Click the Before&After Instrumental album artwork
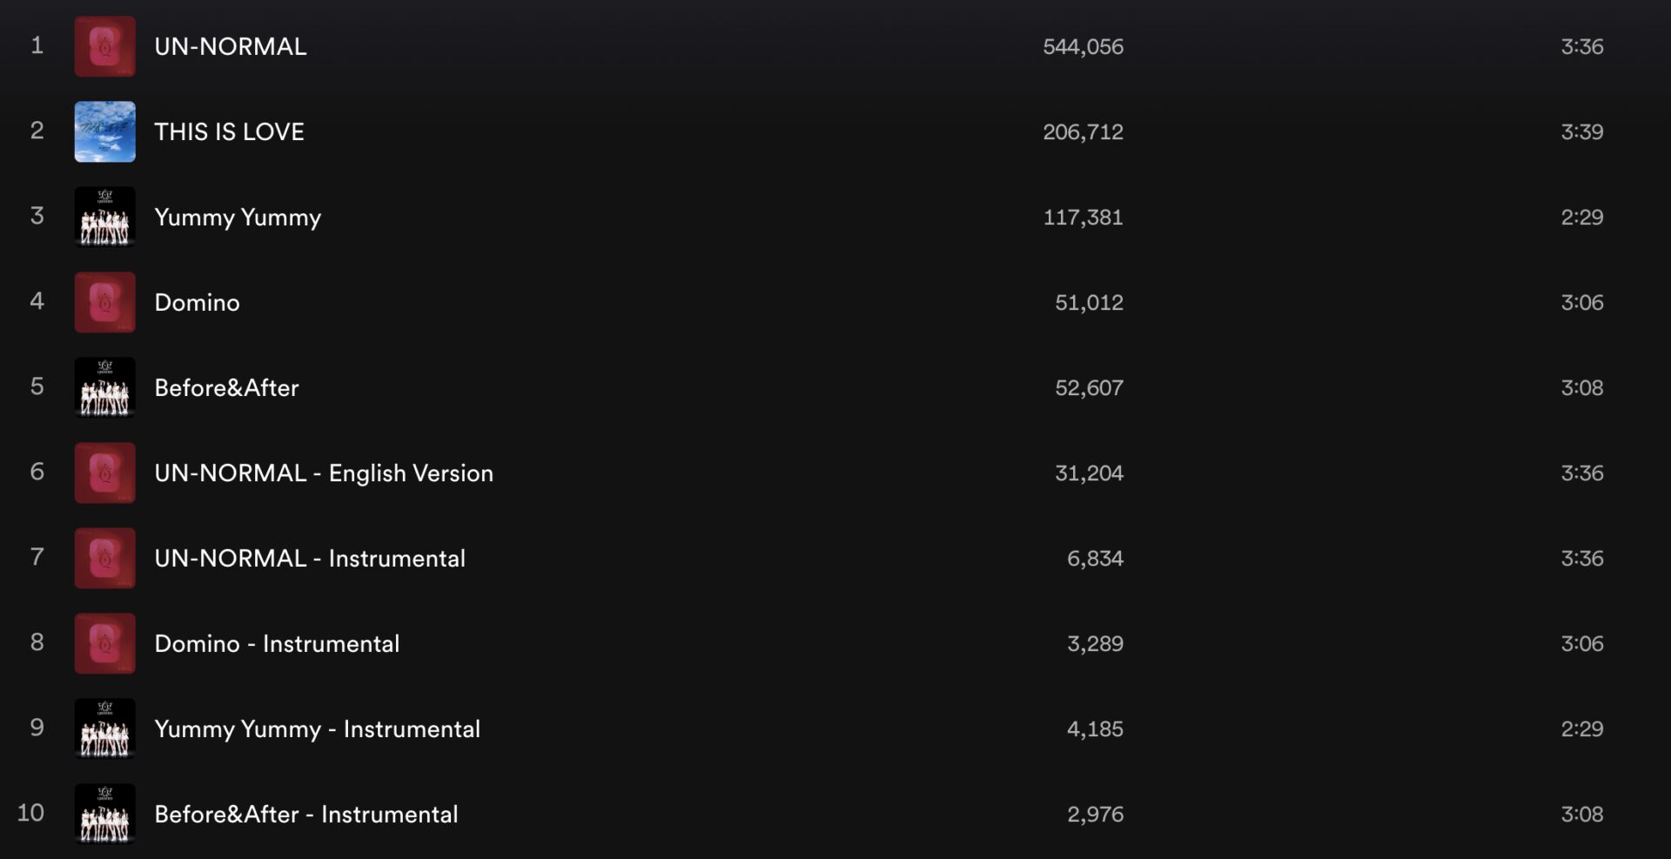Image resolution: width=1671 pixels, height=859 pixels. pyautogui.click(x=104, y=814)
